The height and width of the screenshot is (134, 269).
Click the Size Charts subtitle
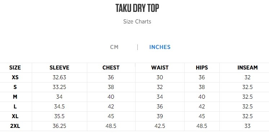[x=137, y=22]
